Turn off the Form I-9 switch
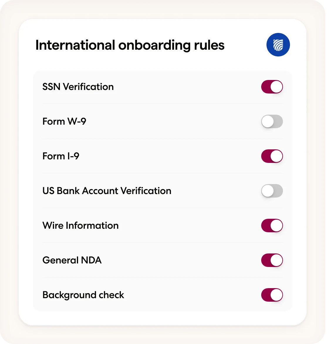Screen dimensions: 334x344 pos(272,156)
